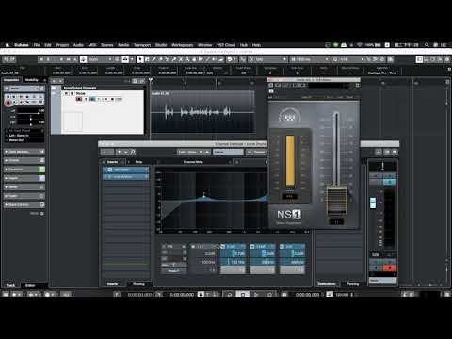Open the MIDI menu
452x339 pixels.
pos(92,45)
